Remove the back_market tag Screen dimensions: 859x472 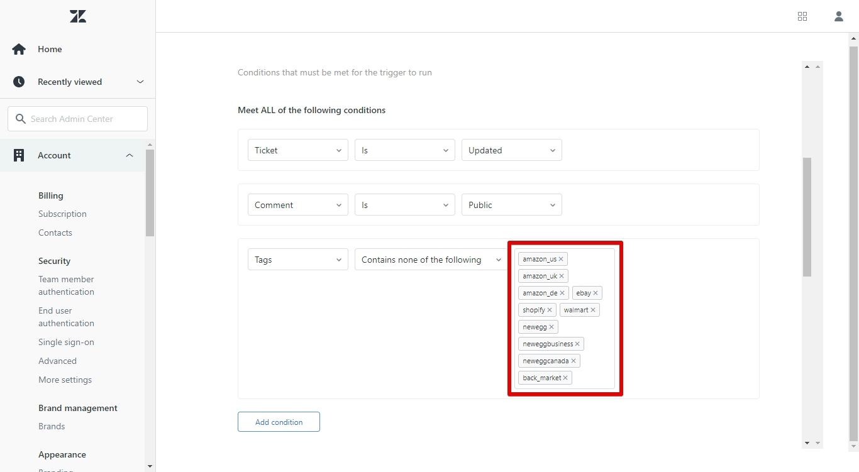coord(565,378)
